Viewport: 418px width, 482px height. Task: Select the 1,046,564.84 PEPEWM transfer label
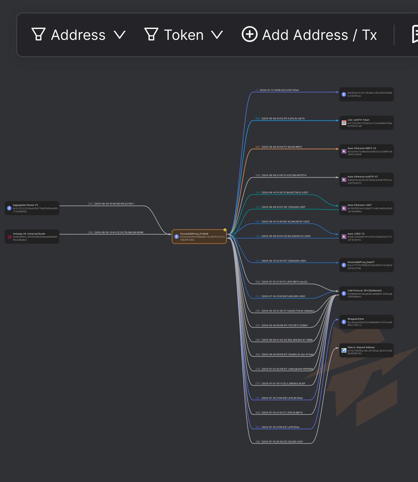pyautogui.click(x=284, y=369)
